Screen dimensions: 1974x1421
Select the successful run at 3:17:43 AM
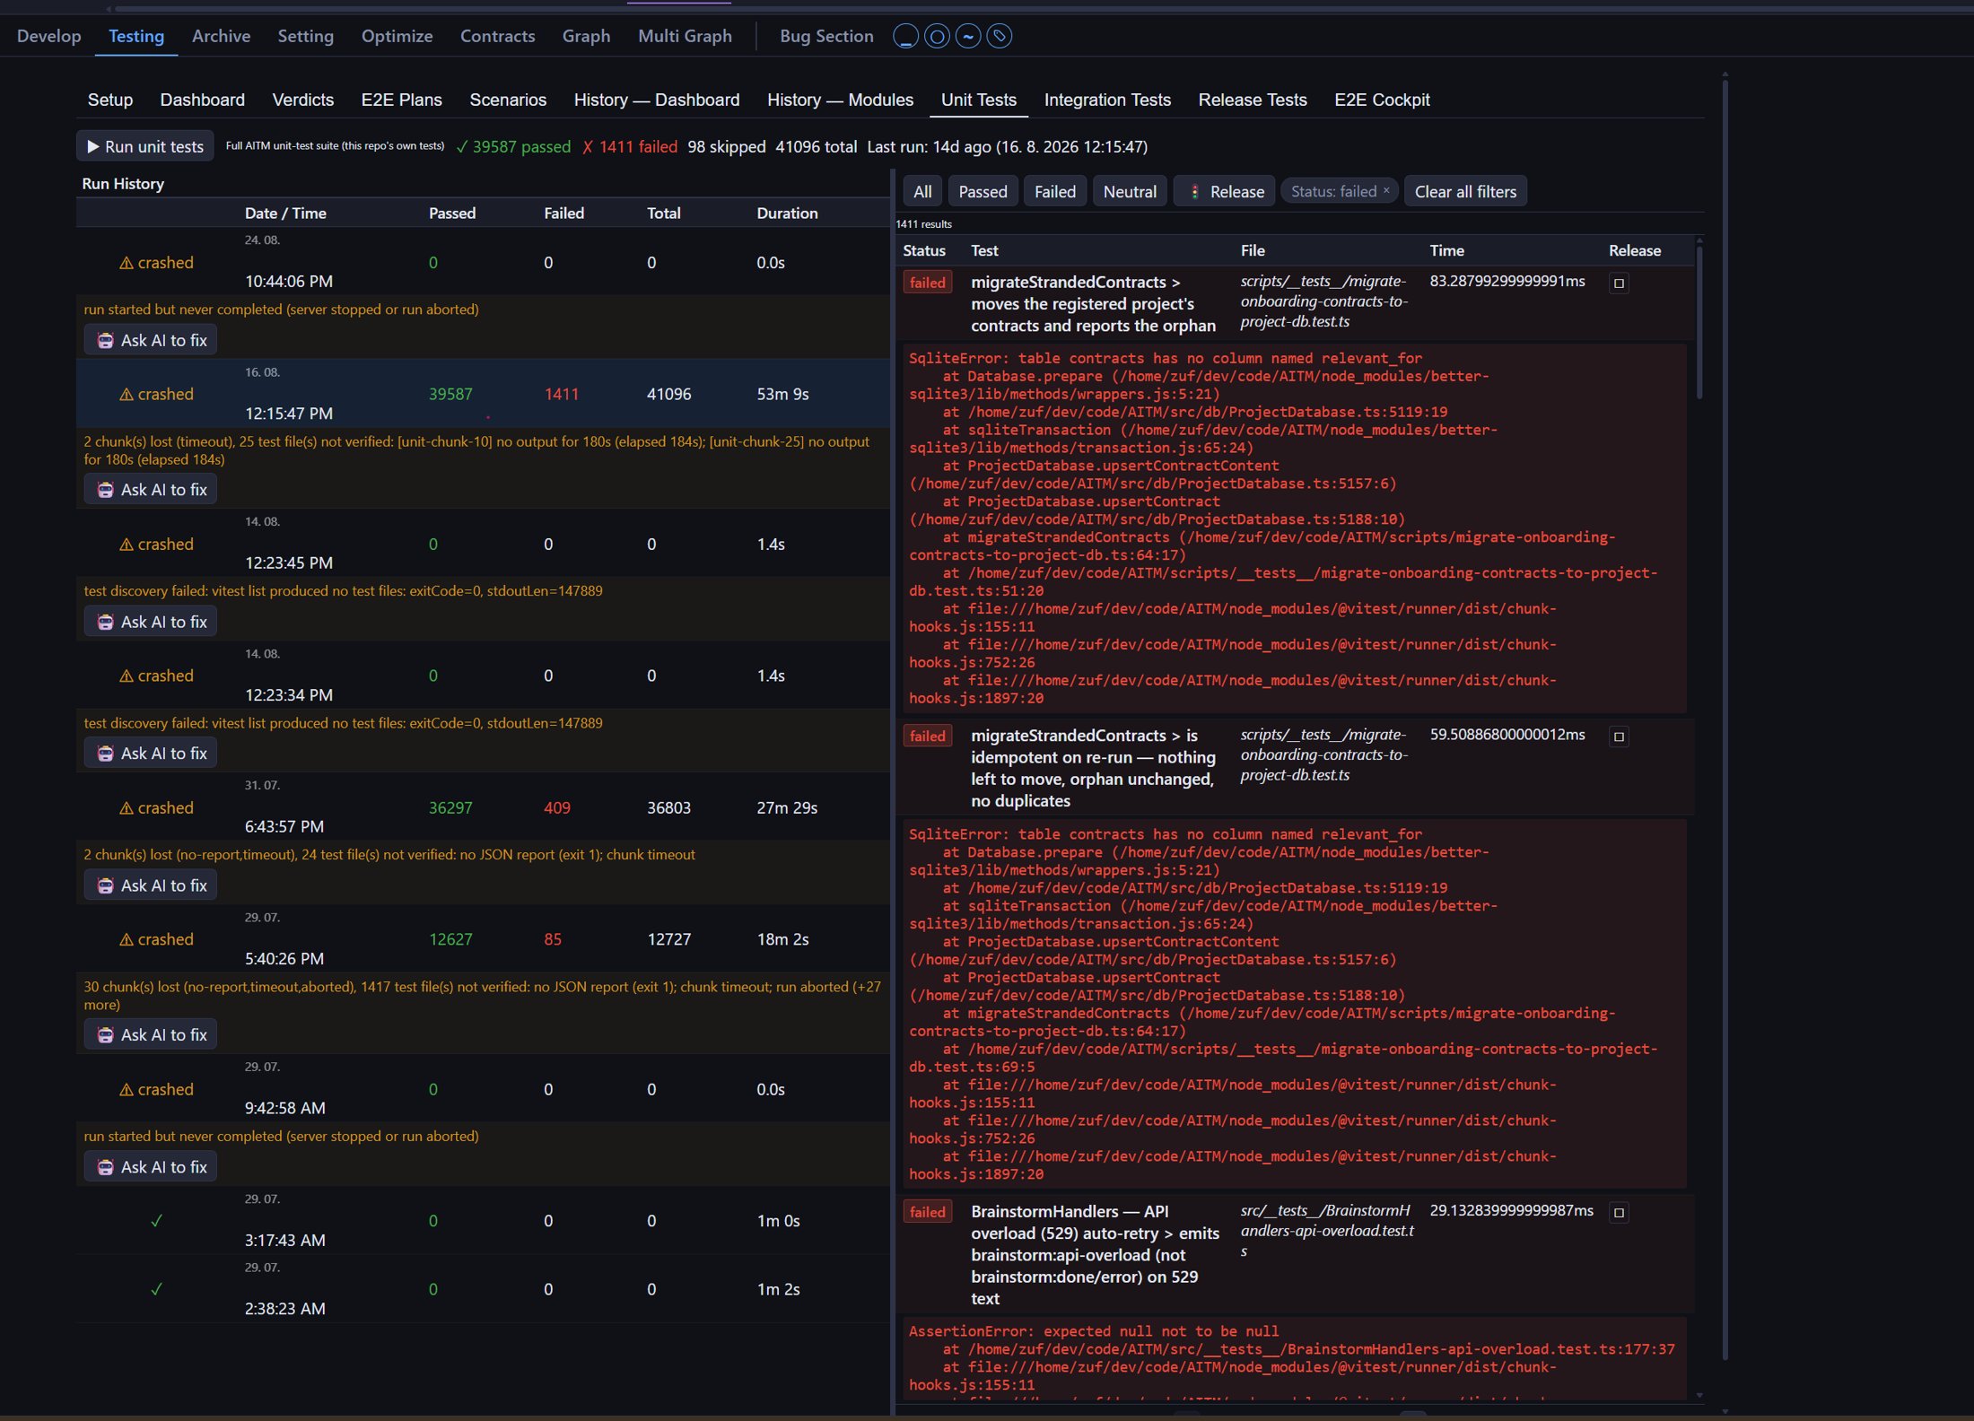pos(483,1220)
